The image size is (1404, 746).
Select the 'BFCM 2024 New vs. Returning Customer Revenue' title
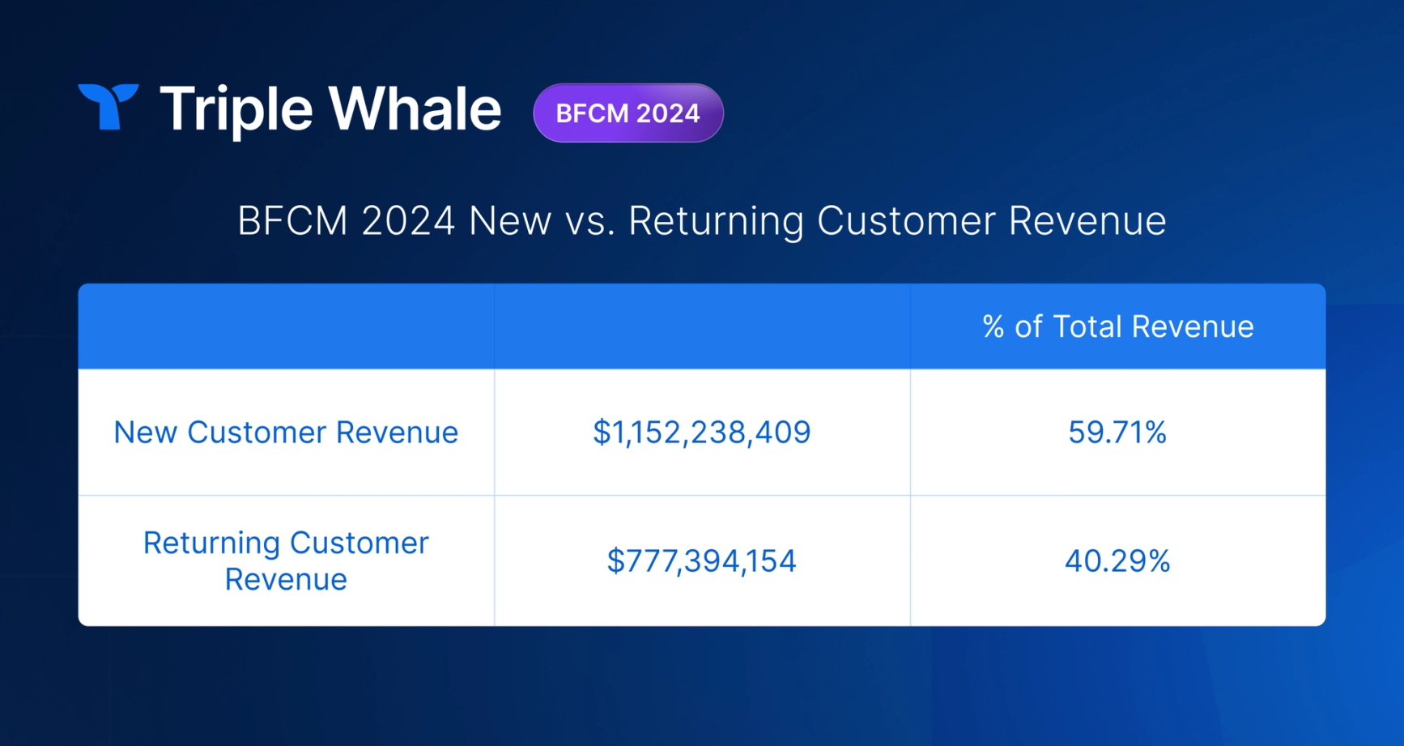(x=701, y=221)
